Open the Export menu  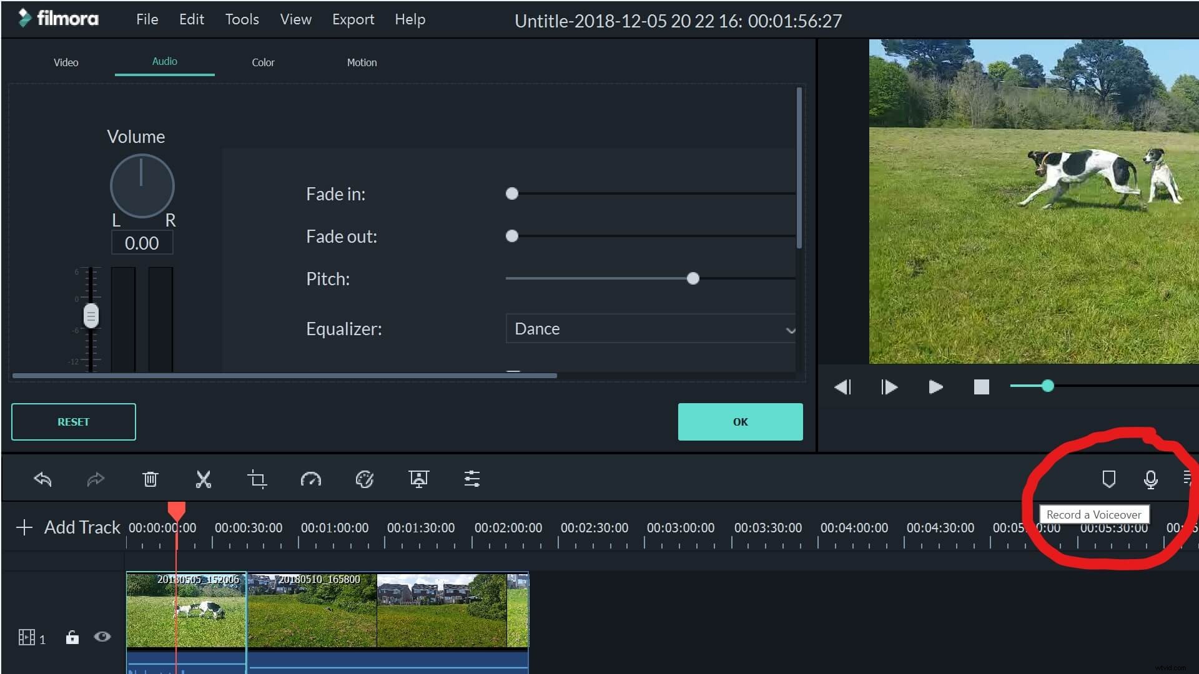(353, 19)
